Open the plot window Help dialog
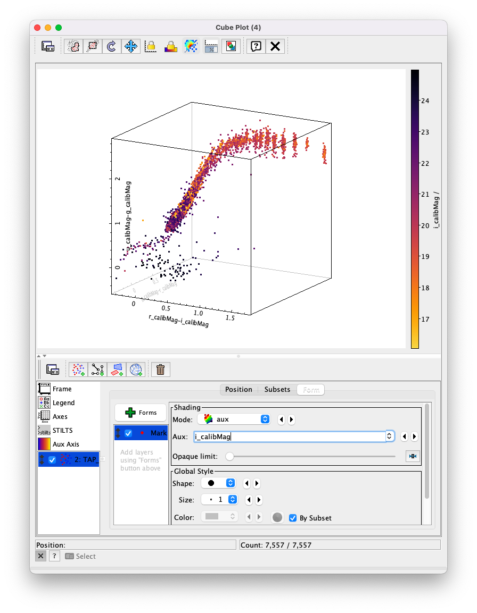This screenshot has height=613, width=477. 255,46
